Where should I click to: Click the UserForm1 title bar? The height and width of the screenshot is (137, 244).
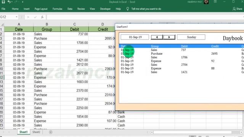click(x=180, y=27)
